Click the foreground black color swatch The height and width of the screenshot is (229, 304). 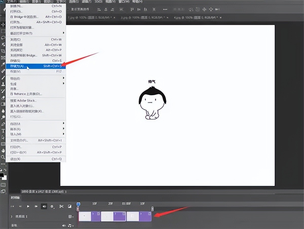point(2,175)
